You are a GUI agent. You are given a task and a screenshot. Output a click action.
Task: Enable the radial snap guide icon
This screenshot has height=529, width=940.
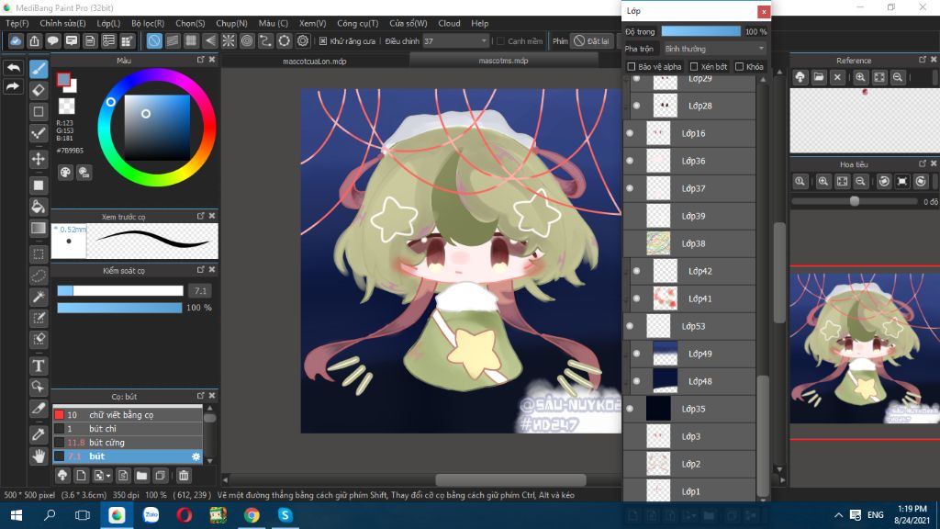[229, 40]
